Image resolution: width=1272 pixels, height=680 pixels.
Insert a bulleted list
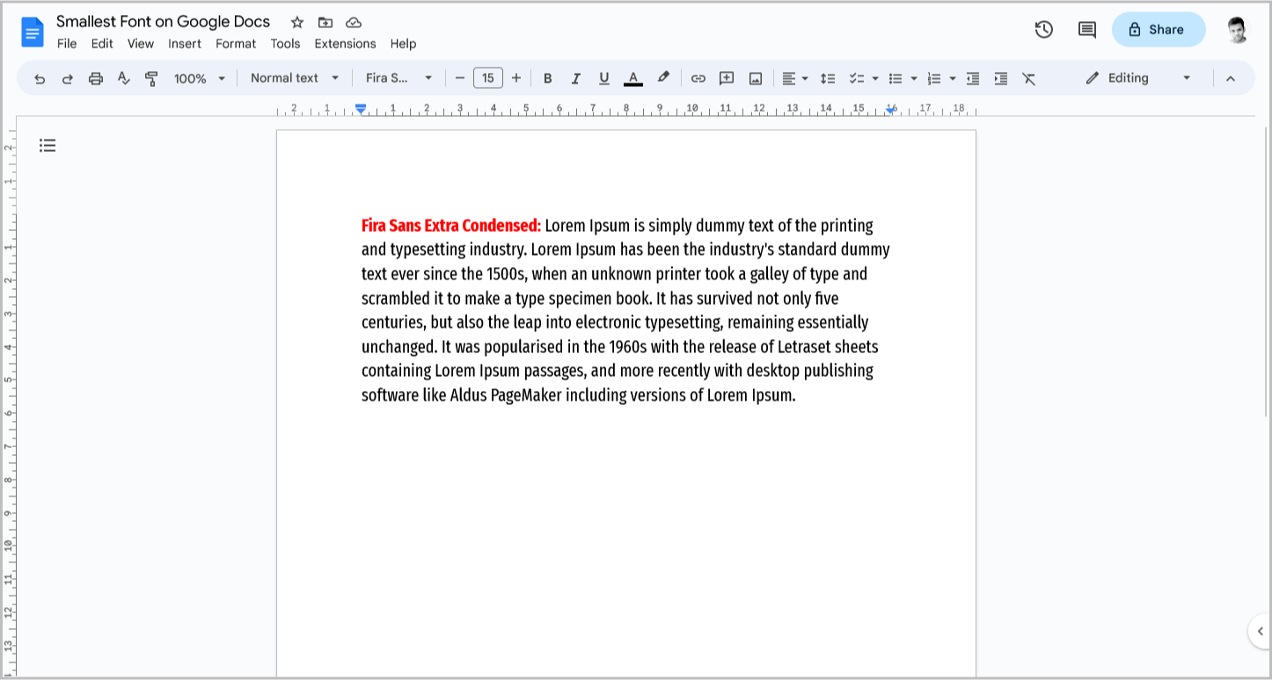[896, 78]
